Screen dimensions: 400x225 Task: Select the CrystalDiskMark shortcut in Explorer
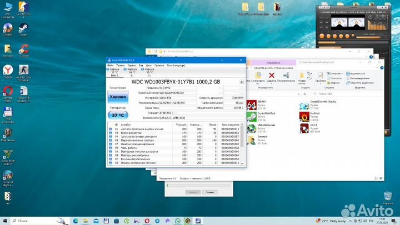(x=261, y=117)
